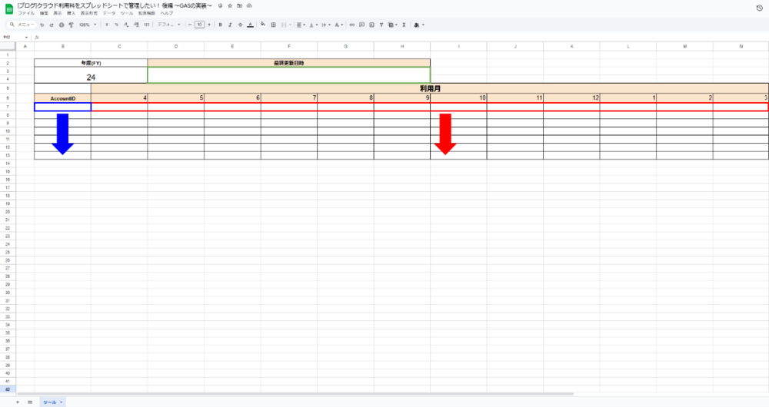Click the font size field showing 10

(x=199, y=25)
